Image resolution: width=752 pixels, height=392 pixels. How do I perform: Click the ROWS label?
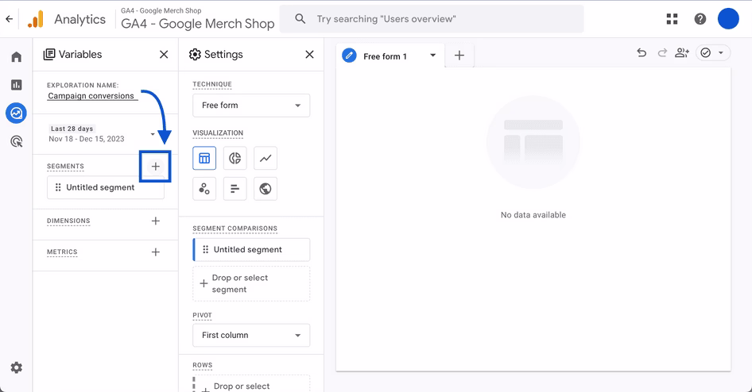point(203,365)
